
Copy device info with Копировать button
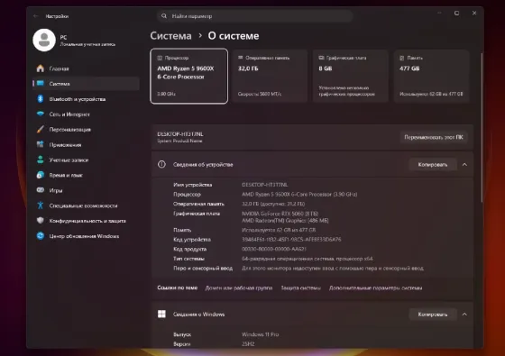(x=433, y=164)
